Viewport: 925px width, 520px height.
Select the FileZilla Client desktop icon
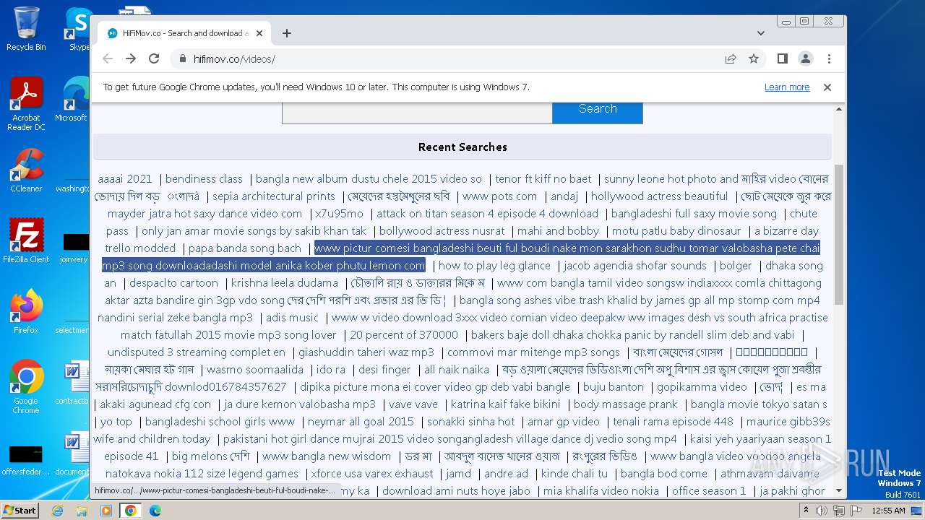(x=26, y=242)
